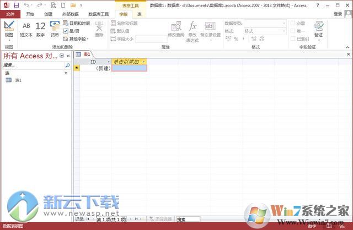This screenshot has width=353, height=230.
Task: Open 表1 in the navigation pane
Action: click(x=14, y=80)
